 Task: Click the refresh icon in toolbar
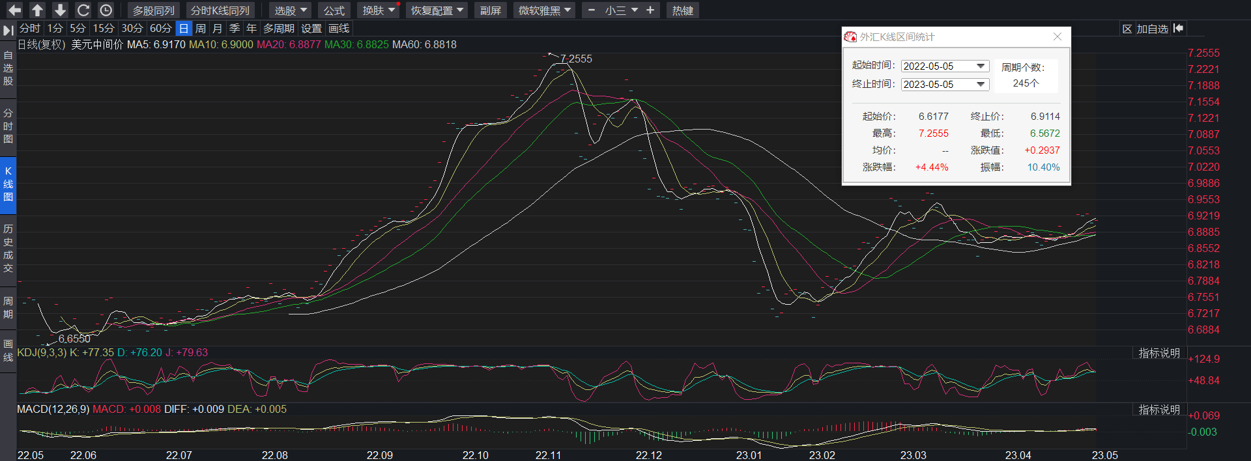pyautogui.click(x=83, y=10)
